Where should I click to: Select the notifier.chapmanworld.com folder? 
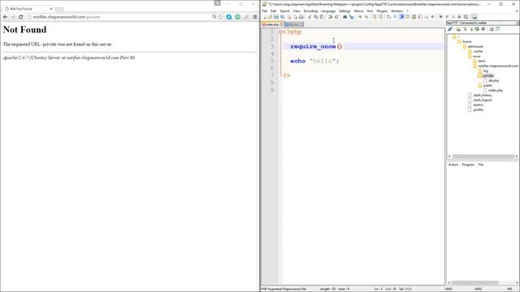498,66
